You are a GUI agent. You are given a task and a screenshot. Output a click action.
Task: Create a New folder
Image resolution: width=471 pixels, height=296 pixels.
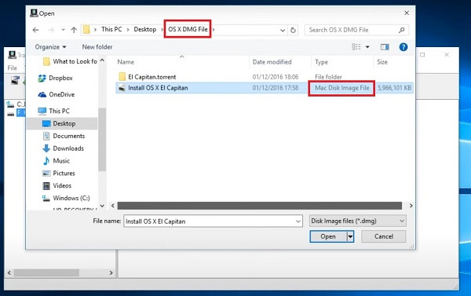click(x=97, y=47)
